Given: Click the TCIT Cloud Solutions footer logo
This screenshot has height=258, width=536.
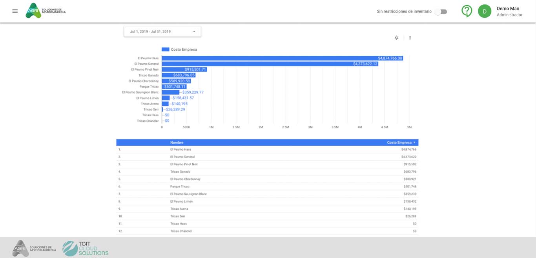Looking at the screenshot, I should point(85,248).
